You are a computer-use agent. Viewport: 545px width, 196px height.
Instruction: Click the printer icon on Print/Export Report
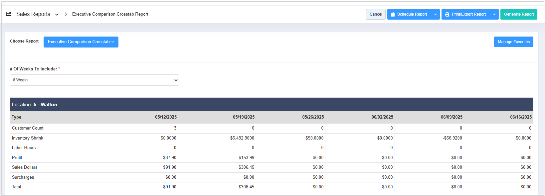pyautogui.click(x=447, y=14)
